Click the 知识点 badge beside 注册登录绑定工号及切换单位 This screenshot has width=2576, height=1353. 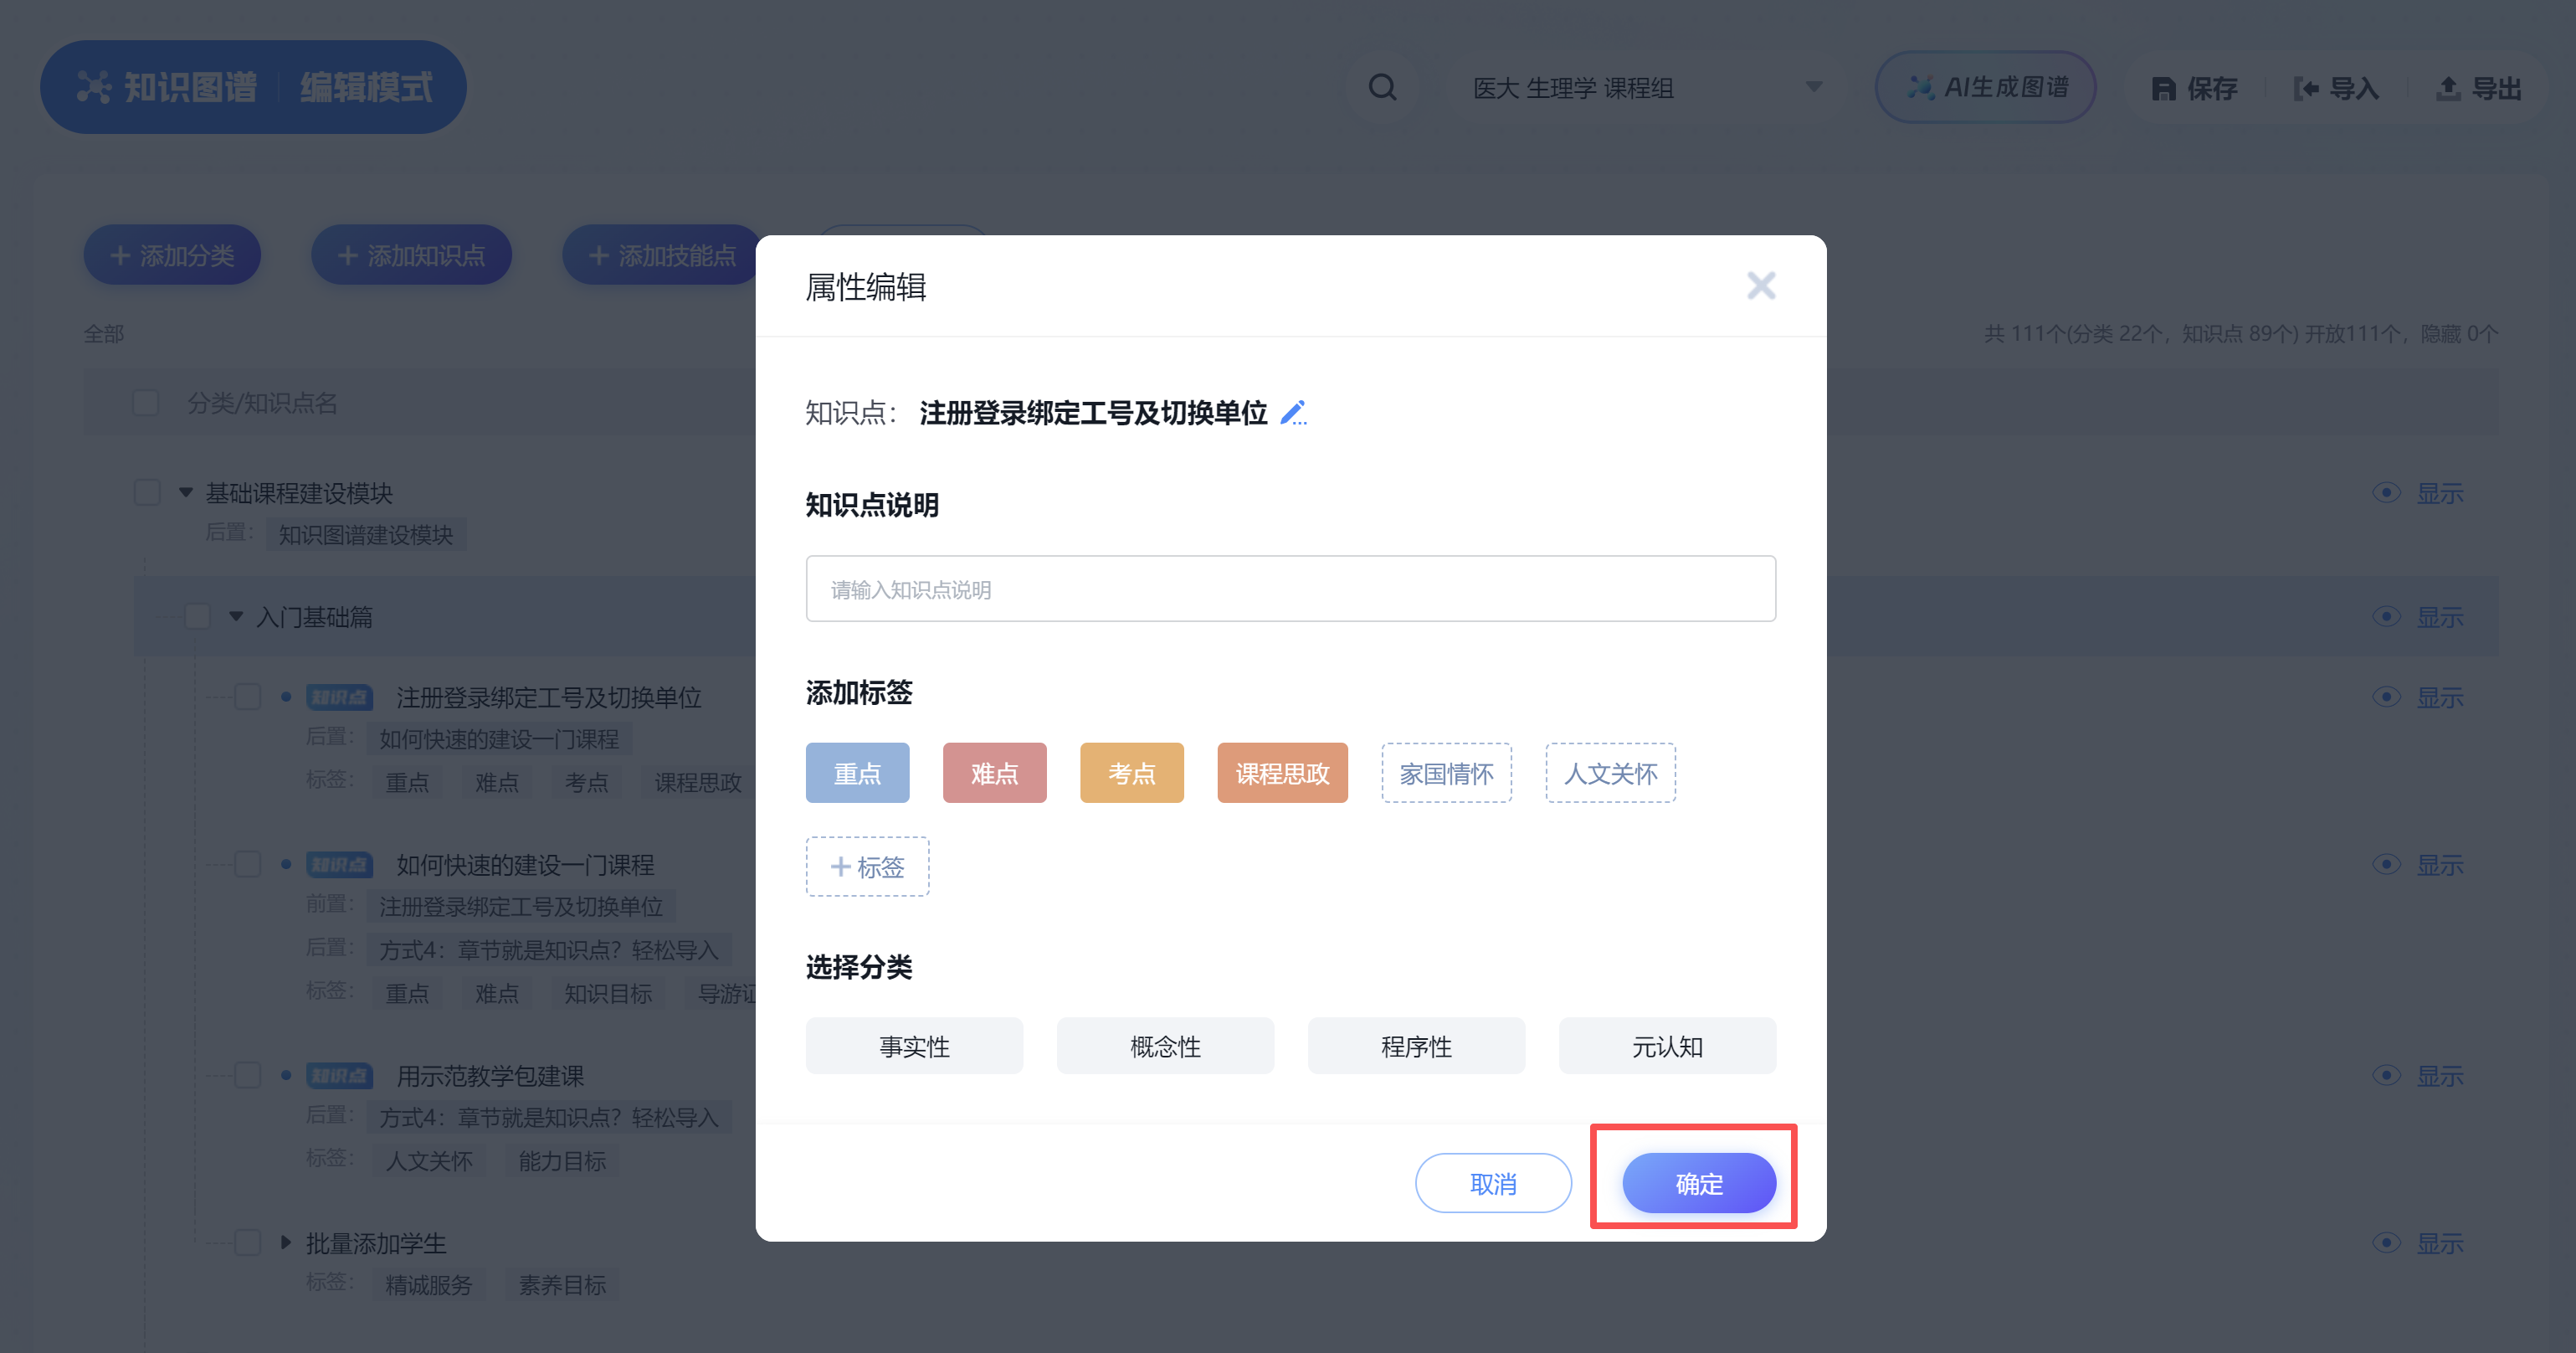(x=339, y=697)
